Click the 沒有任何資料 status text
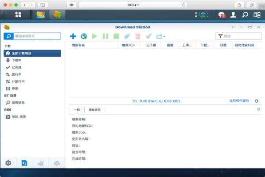This screenshot has height=177, width=265. tap(239, 101)
